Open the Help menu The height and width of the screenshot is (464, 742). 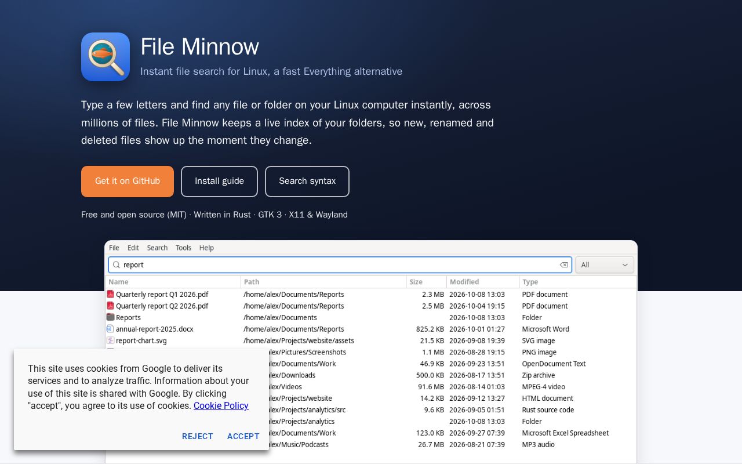(x=206, y=248)
